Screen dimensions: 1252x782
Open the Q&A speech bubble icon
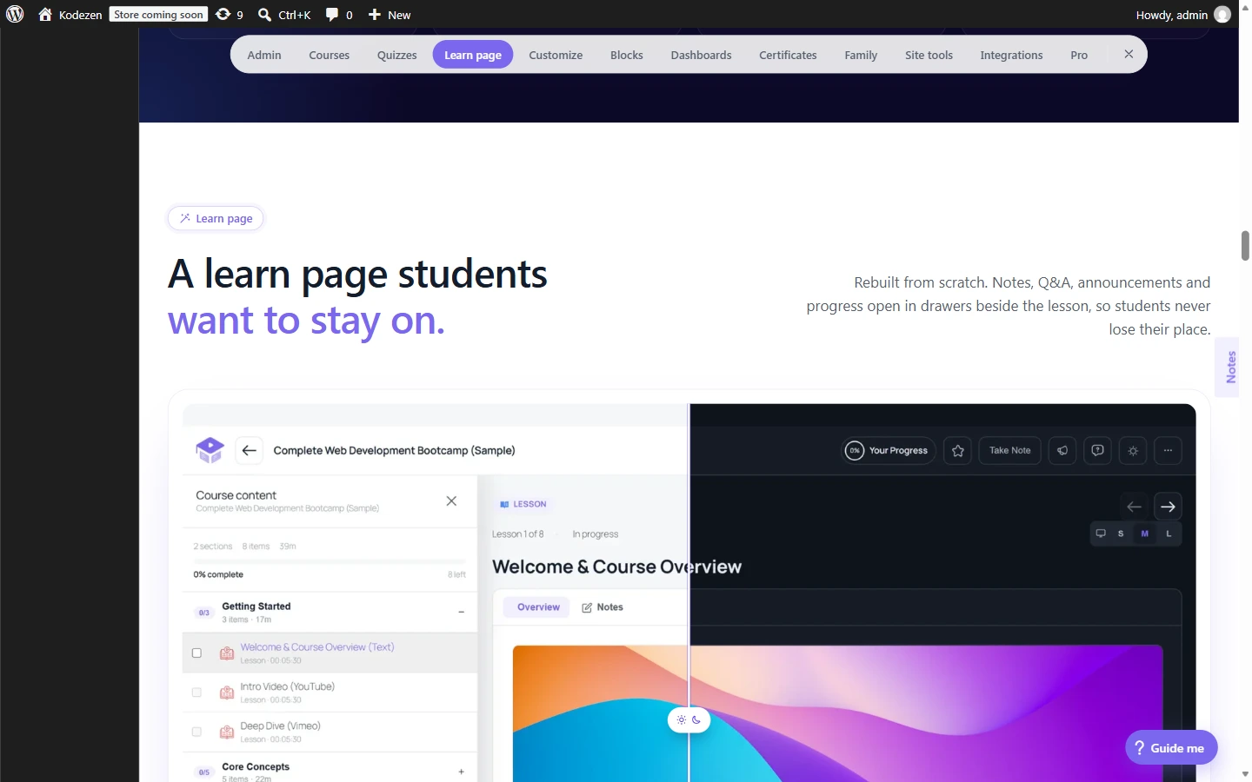click(1098, 450)
